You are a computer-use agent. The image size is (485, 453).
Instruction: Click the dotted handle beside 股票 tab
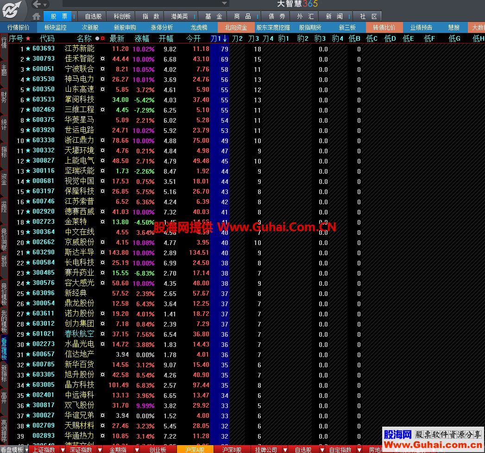[x=74, y=16]
